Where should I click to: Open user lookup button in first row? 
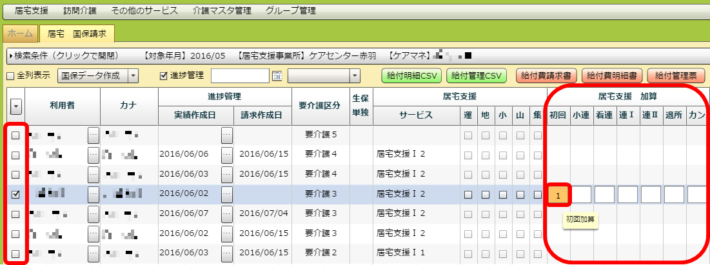(x=94, y=135)
